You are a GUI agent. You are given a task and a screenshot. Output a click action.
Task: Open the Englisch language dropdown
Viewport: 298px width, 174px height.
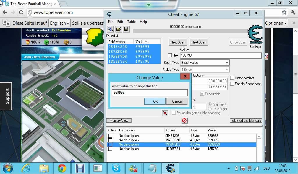(x=59, y=23)
